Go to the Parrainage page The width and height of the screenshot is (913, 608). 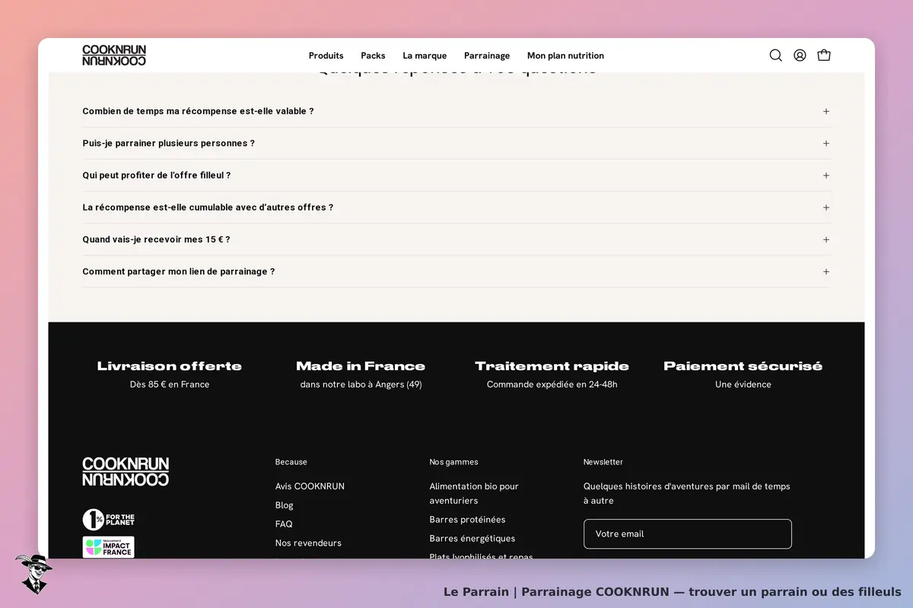tap(487, 55)
